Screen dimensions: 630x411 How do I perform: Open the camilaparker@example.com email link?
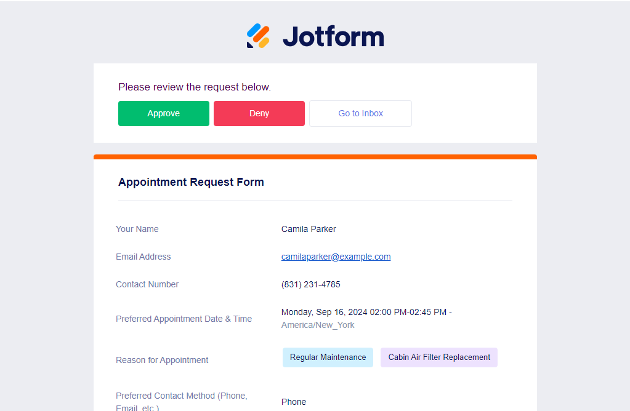[336, 257]
